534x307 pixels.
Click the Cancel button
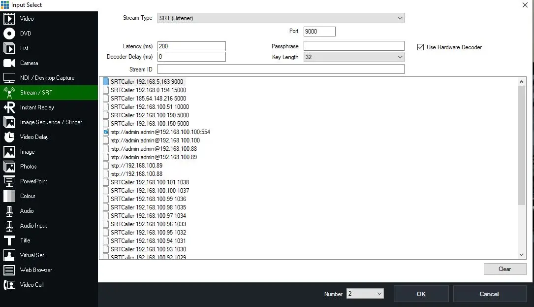489,294
